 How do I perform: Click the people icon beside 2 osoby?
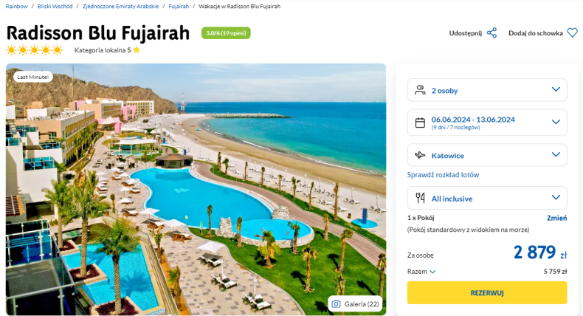420,90
